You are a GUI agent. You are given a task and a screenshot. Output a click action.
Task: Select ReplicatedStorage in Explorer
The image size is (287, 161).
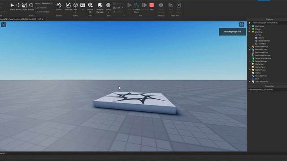(263, 55)
